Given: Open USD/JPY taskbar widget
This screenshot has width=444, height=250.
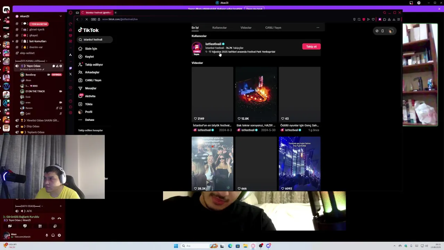Looking at the screenshot, I should (10, 246).
